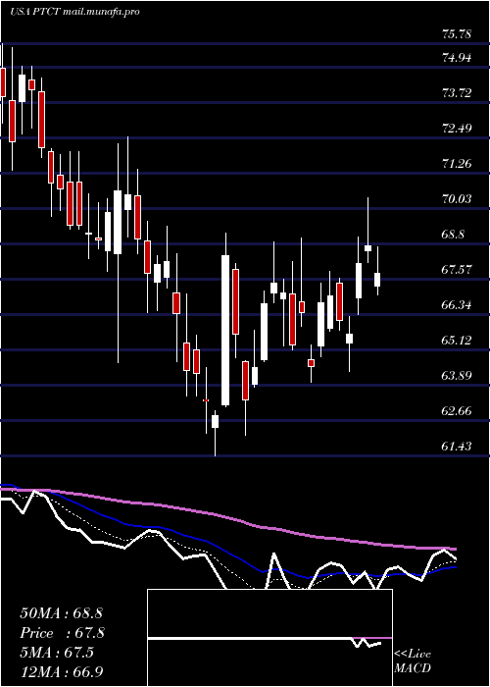
Task: Click the USA PTCT mail.munafa.pro title
Action: pyautogui.click(x=74, y=12)
